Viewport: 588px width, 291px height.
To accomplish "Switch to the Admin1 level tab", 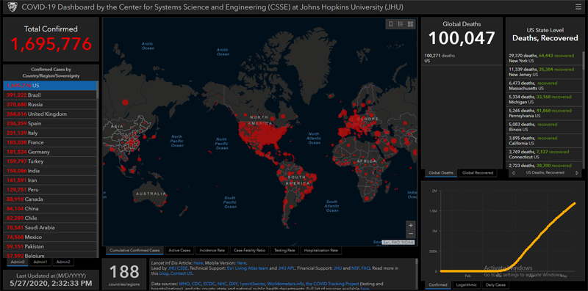I will coord(40,262).
